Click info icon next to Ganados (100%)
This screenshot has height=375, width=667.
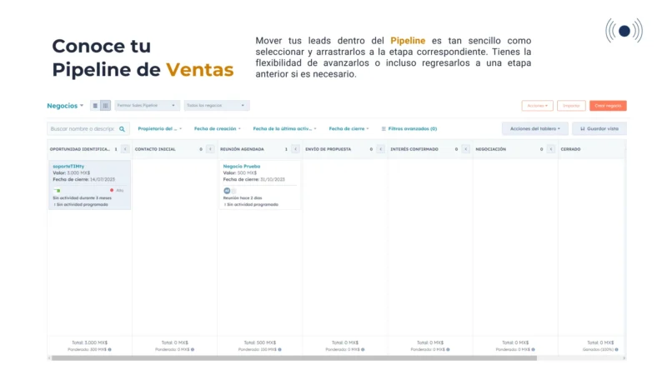coord(616,349)
